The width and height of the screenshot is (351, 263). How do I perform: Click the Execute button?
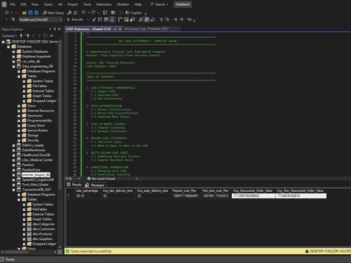click(x=75, y=20)
